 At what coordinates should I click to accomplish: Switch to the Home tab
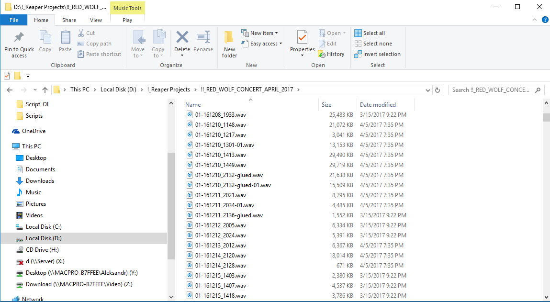[41, 20]
